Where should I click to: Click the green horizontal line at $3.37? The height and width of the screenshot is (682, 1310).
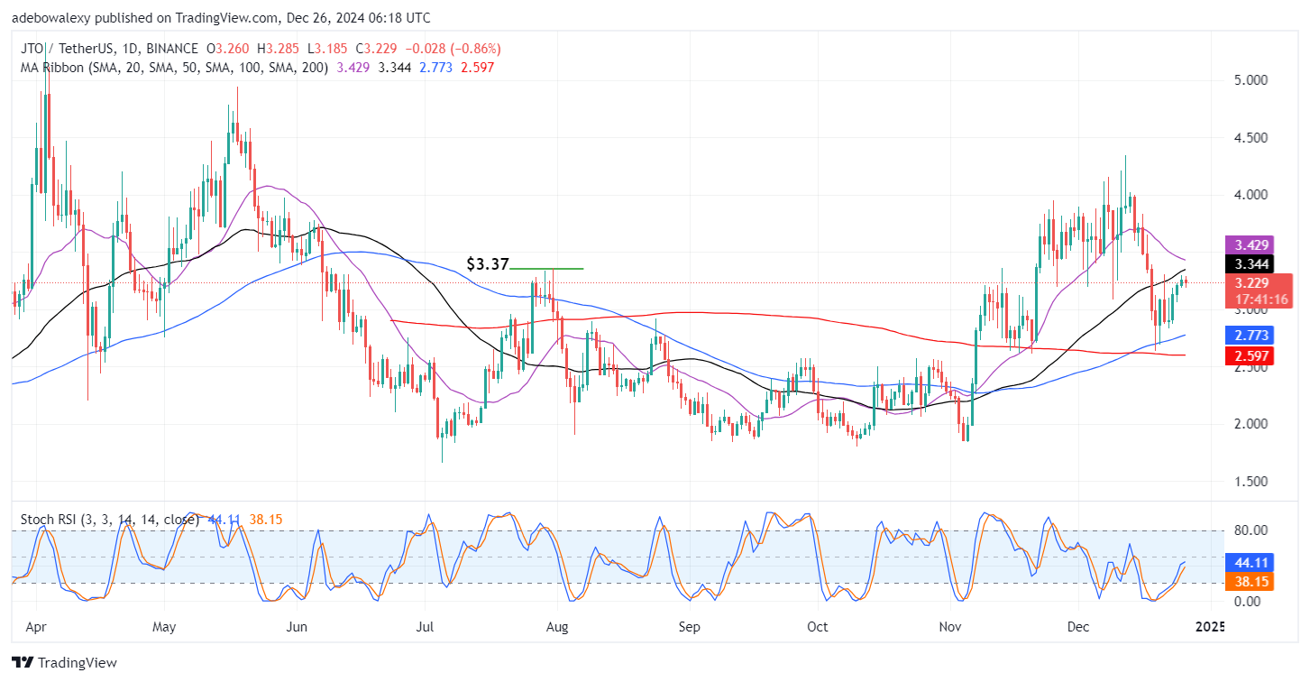tap(546, 269)
